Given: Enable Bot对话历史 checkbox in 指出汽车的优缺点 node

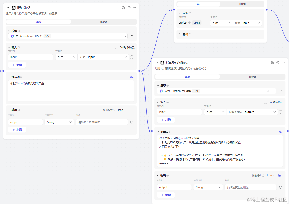Looking at the screenshot, I should [265, 102].
